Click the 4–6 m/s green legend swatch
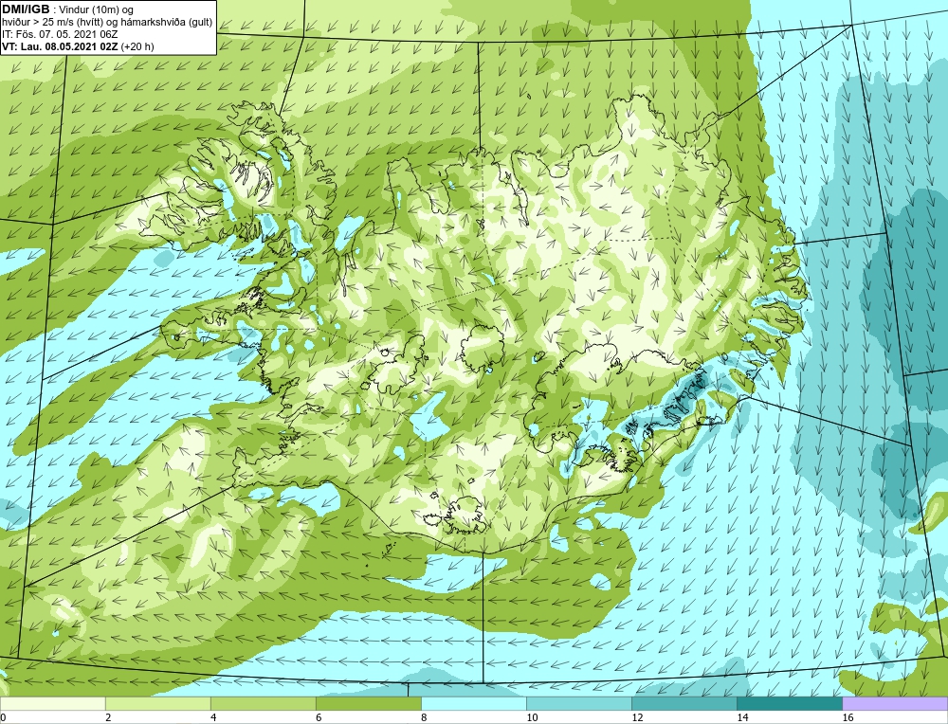 (263, 703)
